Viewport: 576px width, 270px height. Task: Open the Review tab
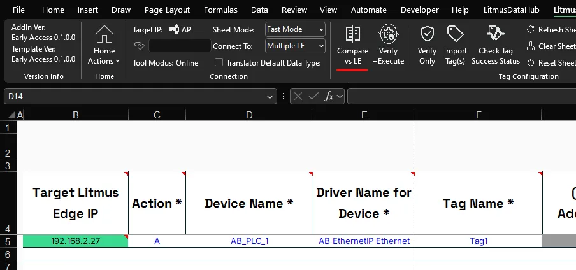click(294, 10)
